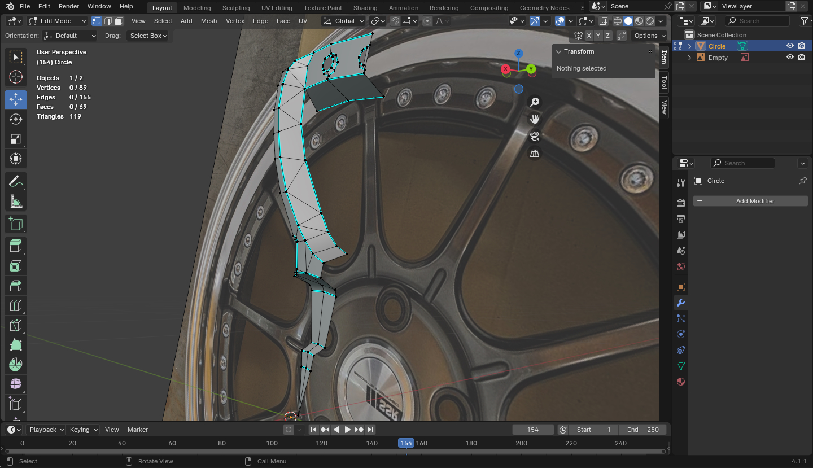Viewport: 813px width, 468px height.
Task: Select the Knife tool
Action: tap(16, 325)
